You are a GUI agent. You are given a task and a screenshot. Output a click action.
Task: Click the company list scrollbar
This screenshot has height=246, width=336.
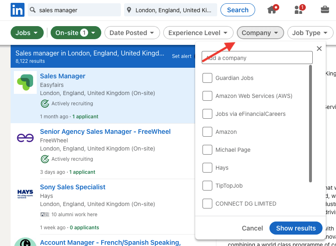pyautogui.click(x=310, y=124)
